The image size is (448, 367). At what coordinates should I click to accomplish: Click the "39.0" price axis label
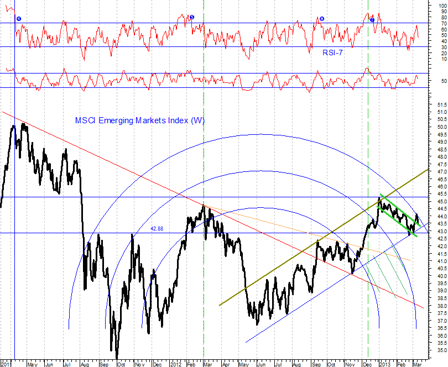click(442, 291)
